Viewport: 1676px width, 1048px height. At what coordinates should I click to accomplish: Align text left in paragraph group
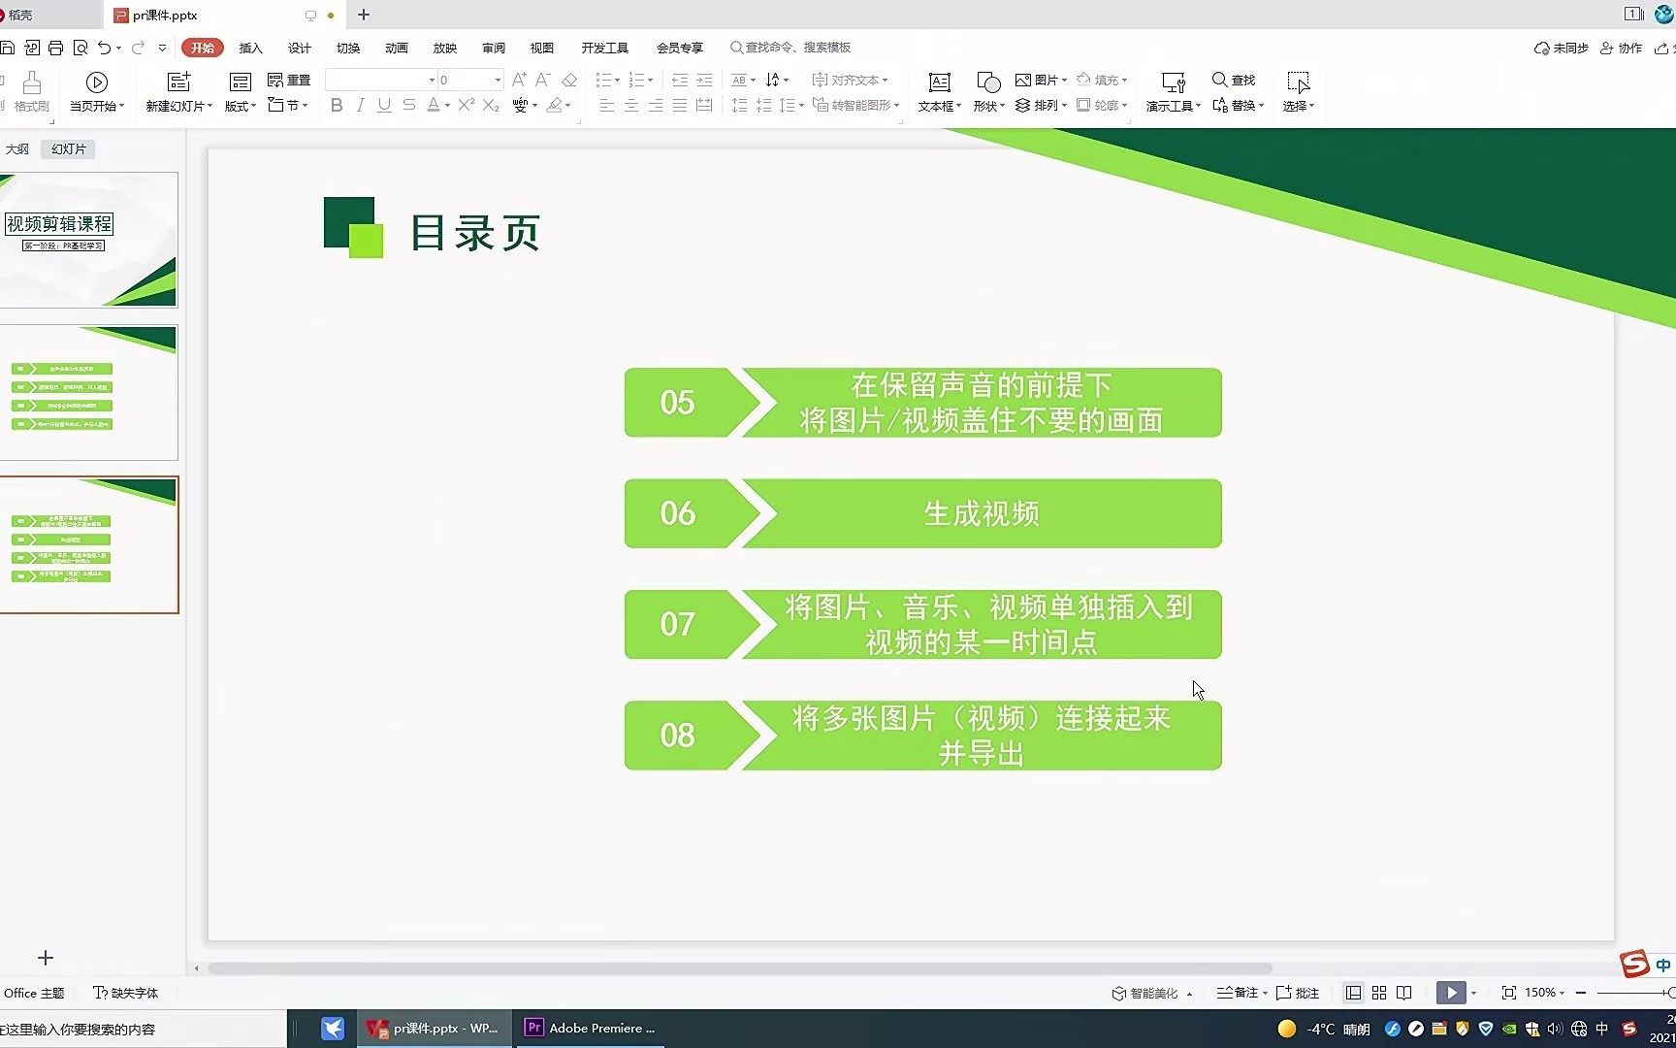[x=607, y=105]
